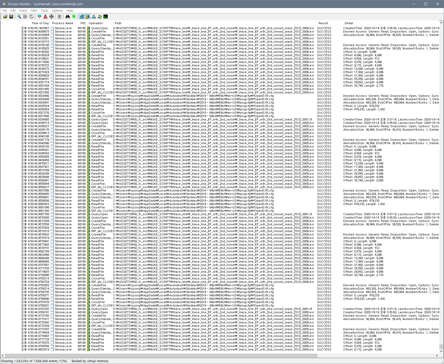Open the Filter menu
The image size is (444, 364).
(x=34, y=11)
